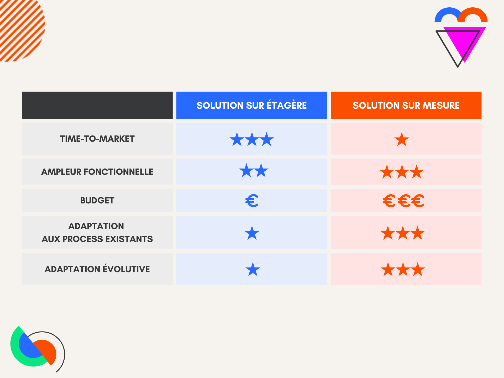Select orange stars for Adaptation aux Process Existants

pos(403,233)
